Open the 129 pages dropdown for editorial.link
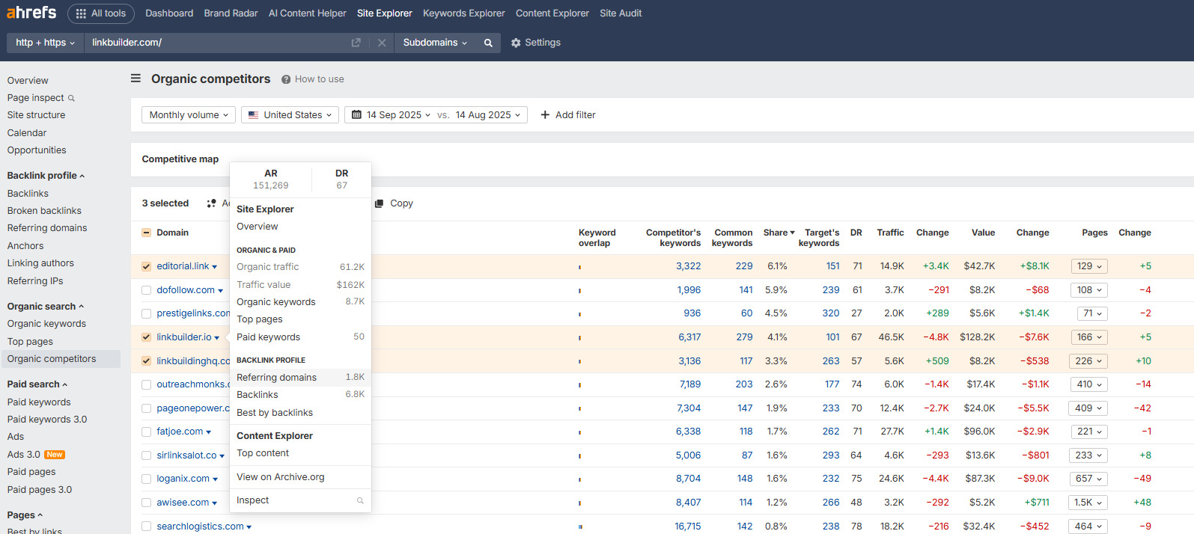 tap(1088, 266)
